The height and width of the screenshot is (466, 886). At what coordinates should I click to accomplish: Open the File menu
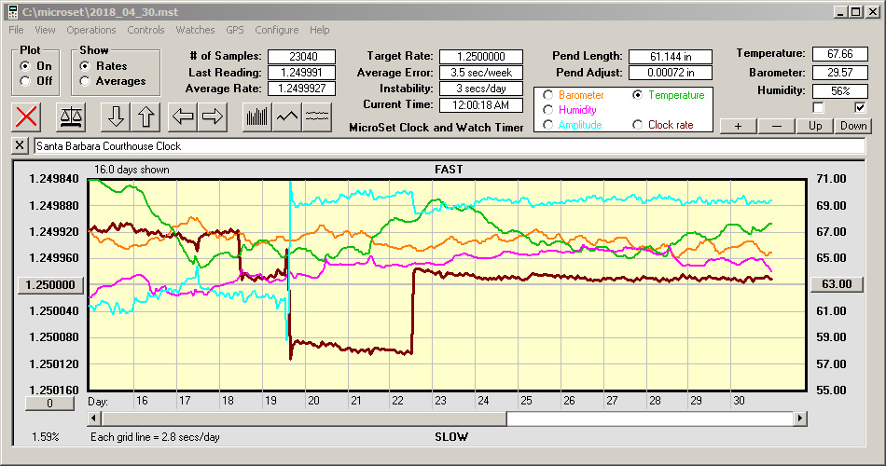pos(16,30)
